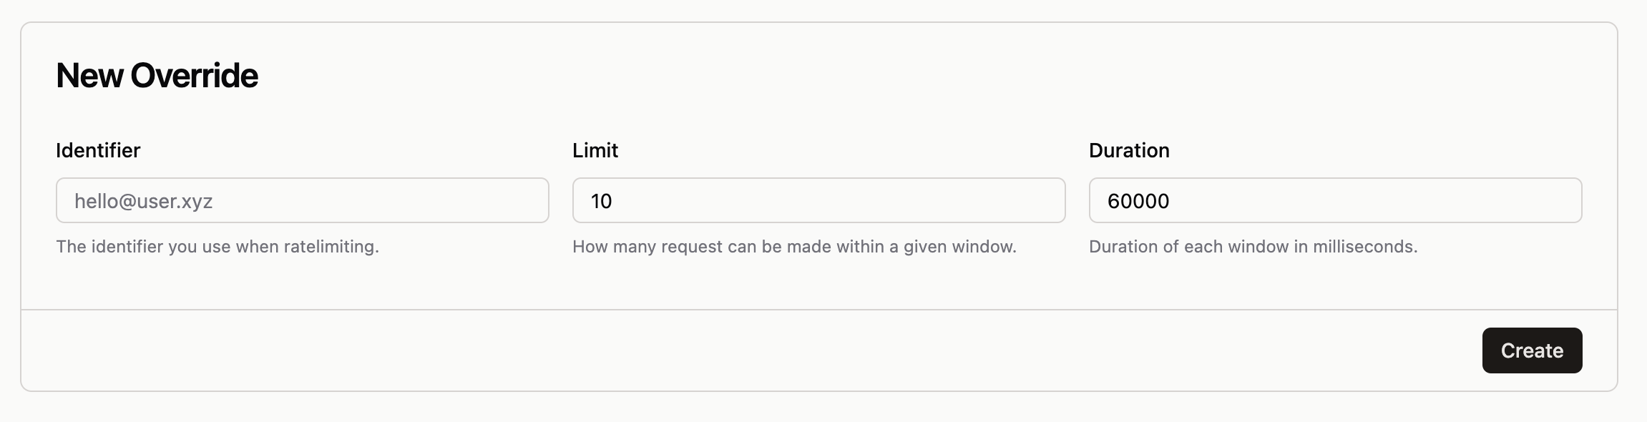Click the Duration description help text
1647x422 pixels.
tap(1253, 247)
